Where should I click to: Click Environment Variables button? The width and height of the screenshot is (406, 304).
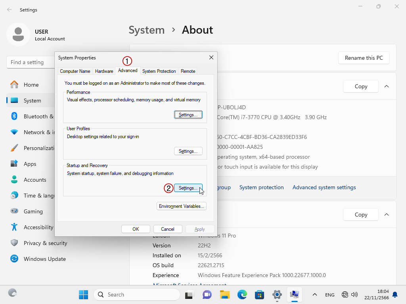tap(182, 206)
